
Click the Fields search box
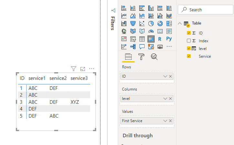[x=206, y=10]
